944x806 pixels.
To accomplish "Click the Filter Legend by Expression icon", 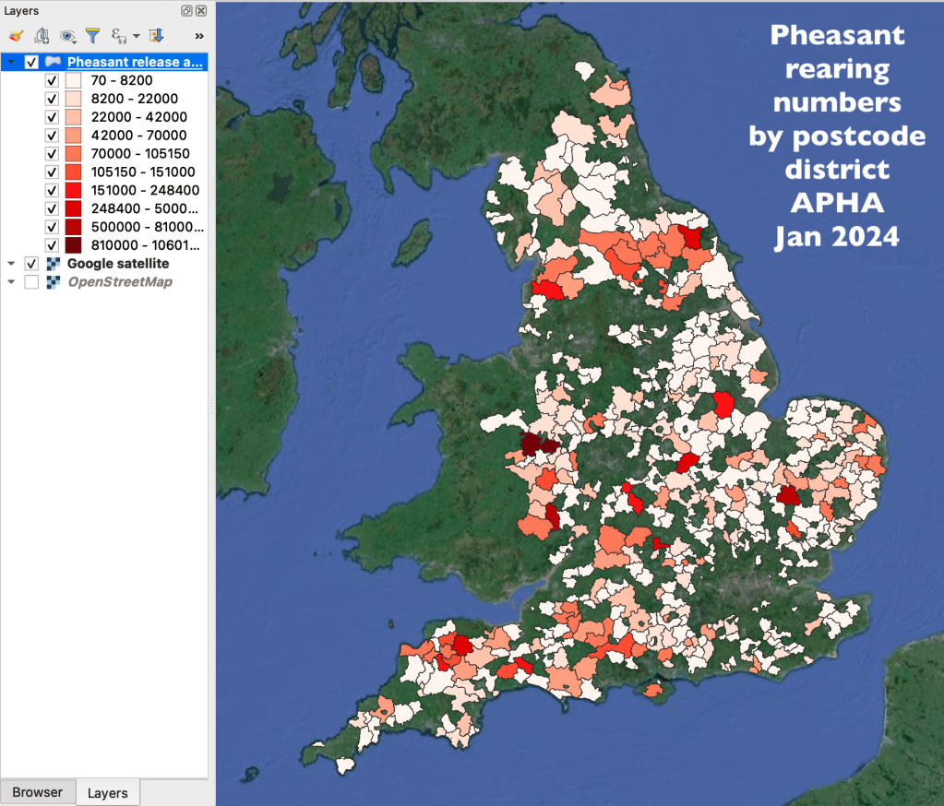I will pyautogui.click(x=120, y=36).
